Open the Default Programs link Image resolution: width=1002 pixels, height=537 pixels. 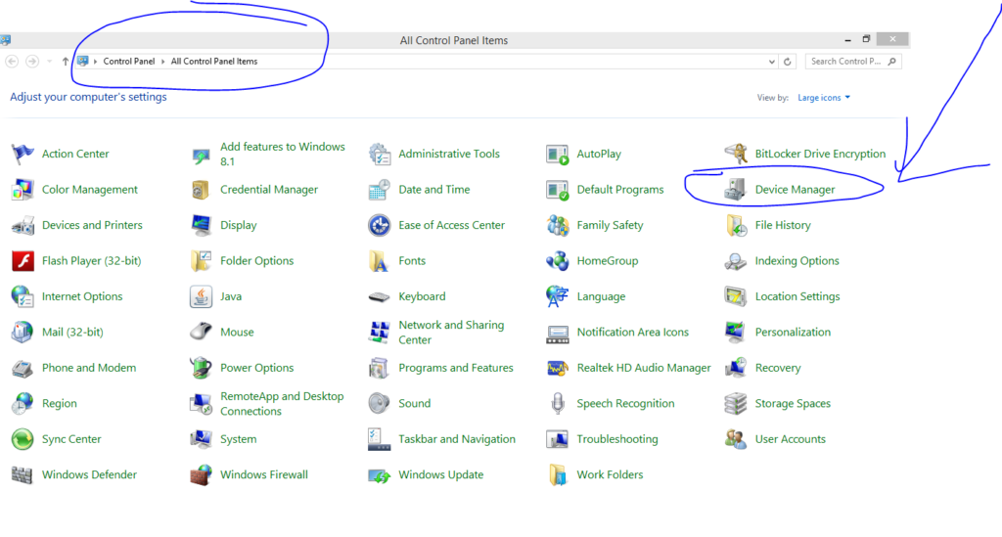[x=619, y=190]
